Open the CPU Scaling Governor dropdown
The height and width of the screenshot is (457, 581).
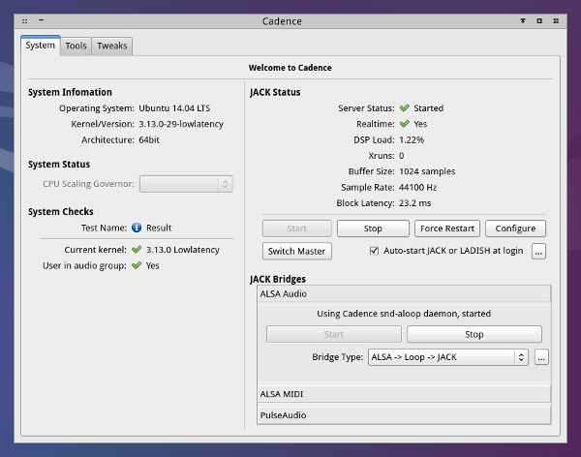[186, 184]
